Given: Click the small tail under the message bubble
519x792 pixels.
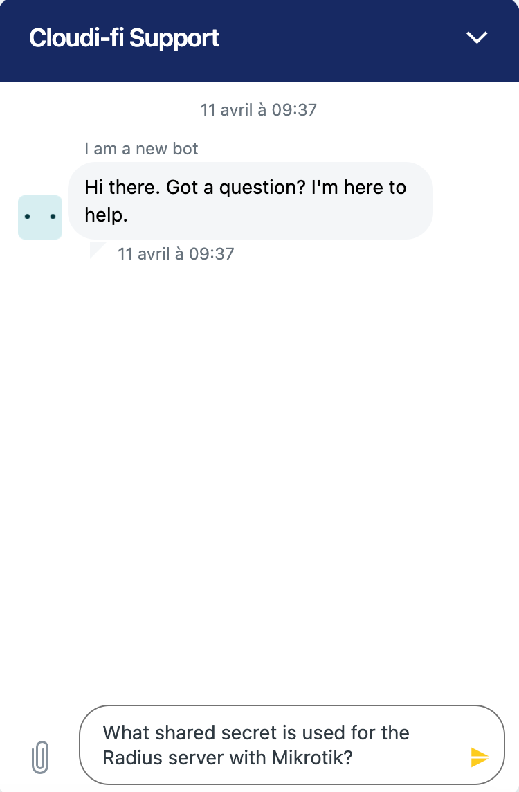Looking at the screenshot, I should click(95, 249).
